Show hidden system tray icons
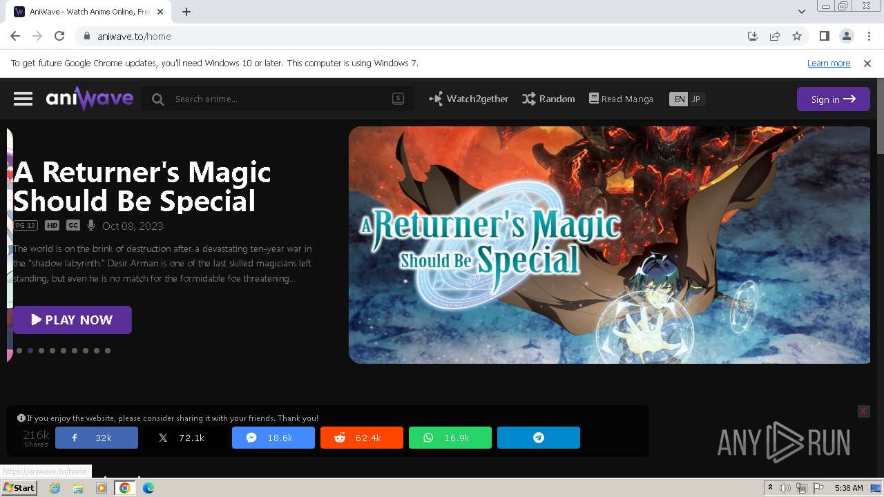 [x=770, y=488]
